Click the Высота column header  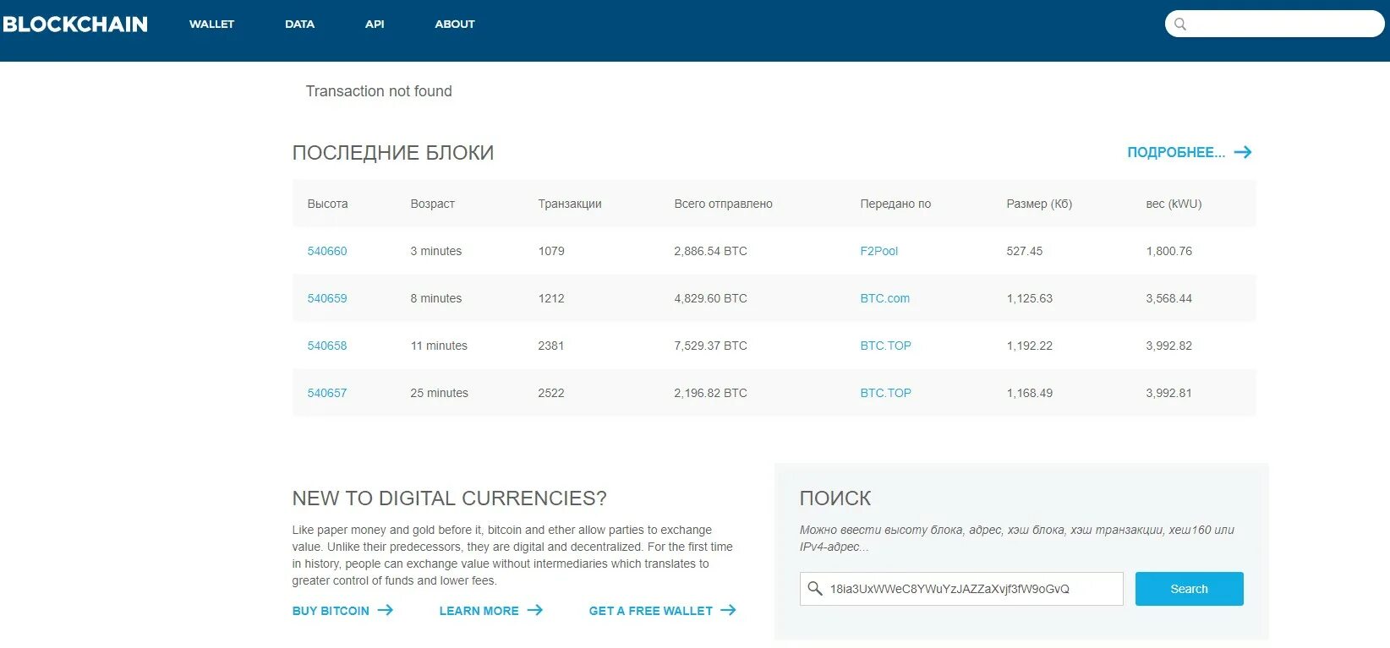328,204
